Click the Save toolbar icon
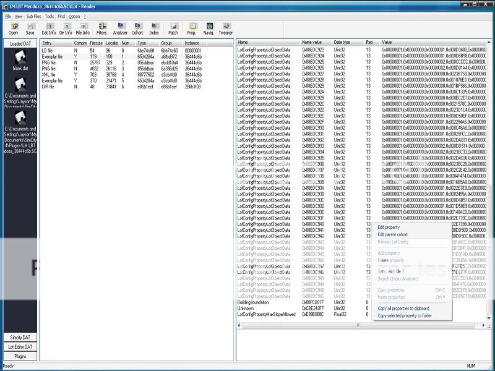The height and width of the screenshot is (371, 495). tap(30, 28)
